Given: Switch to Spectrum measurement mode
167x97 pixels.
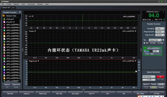Looking at the screenshot, I should pos(146,84).
